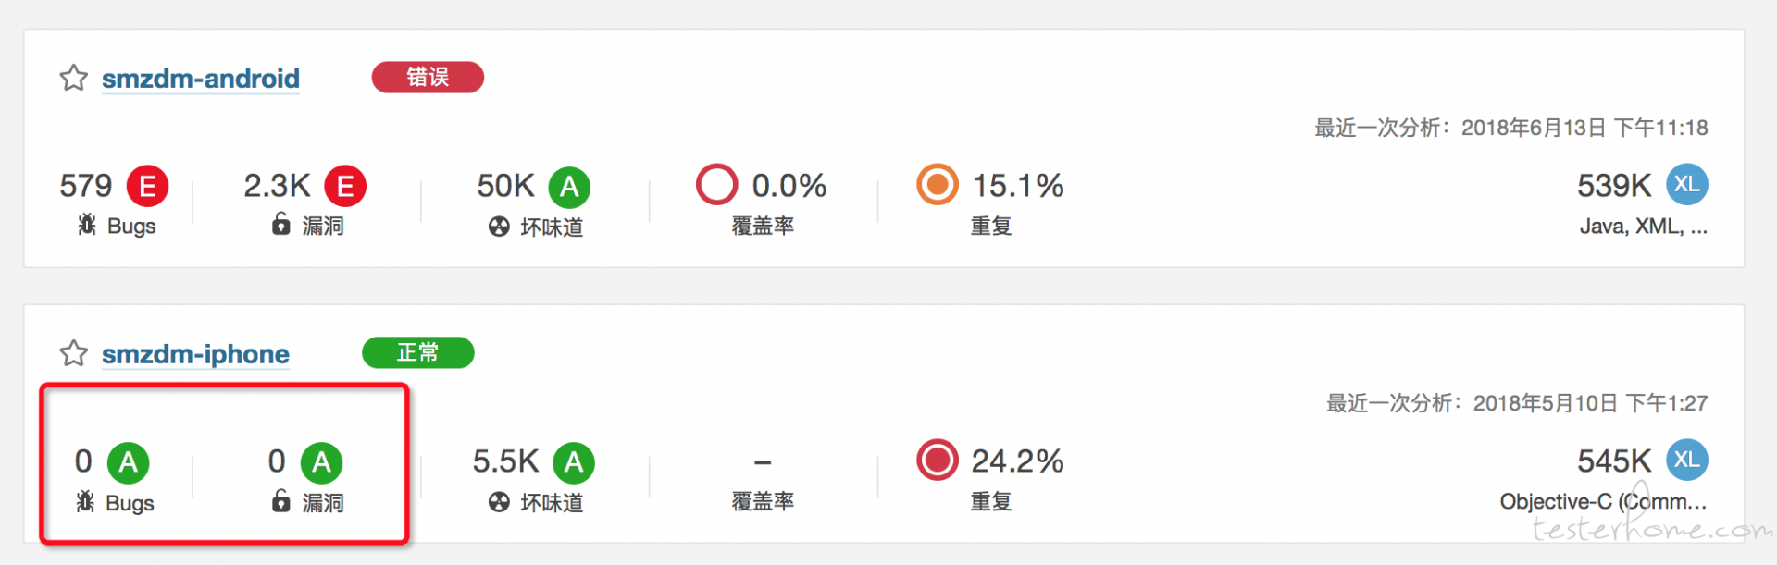Click the green A rating for smzdm-iphone 漏洞
Viewport: 1777px width, 565px height.
(x=321, y=462)
